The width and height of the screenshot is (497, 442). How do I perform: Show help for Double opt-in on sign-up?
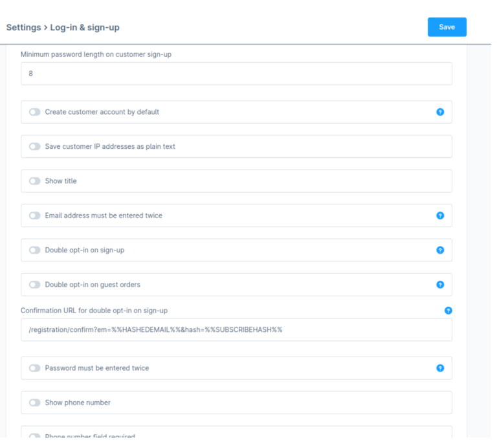(440, 250)
